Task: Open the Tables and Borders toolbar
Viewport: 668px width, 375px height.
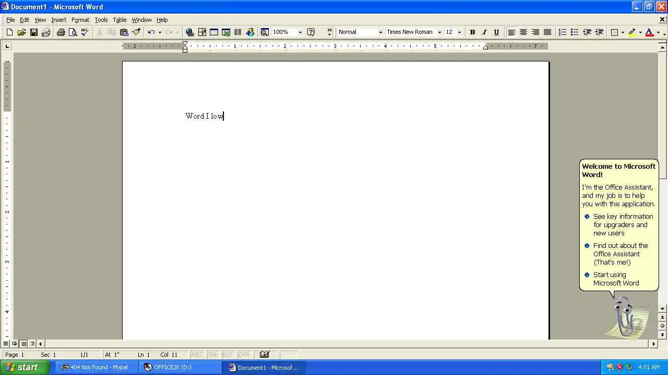Action: tap(202, 32)
